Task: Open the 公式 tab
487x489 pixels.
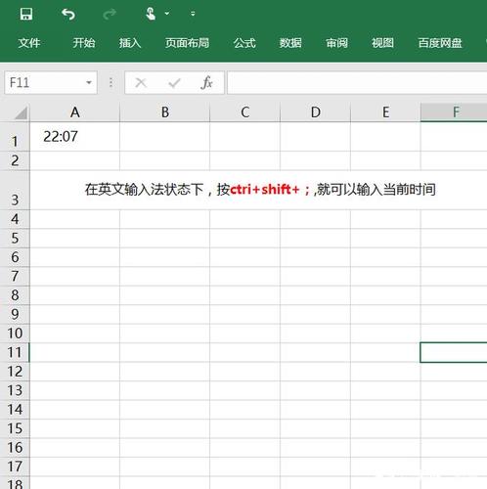Action: 244,43
